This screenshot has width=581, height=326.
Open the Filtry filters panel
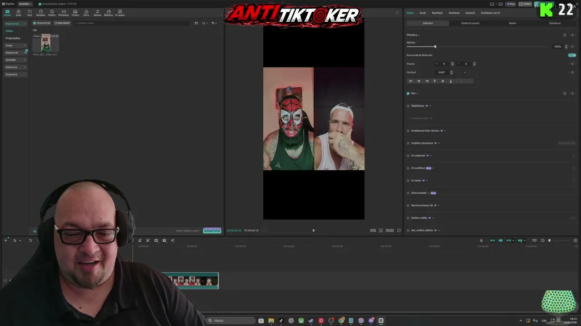86,13
